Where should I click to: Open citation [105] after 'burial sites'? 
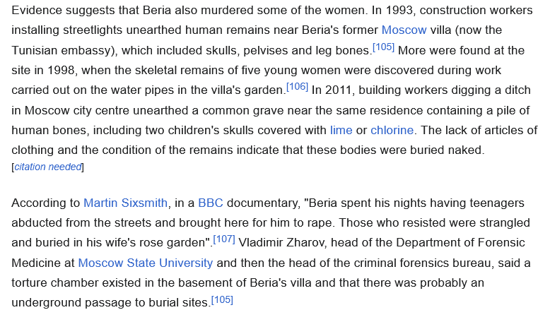coord(222,299)
